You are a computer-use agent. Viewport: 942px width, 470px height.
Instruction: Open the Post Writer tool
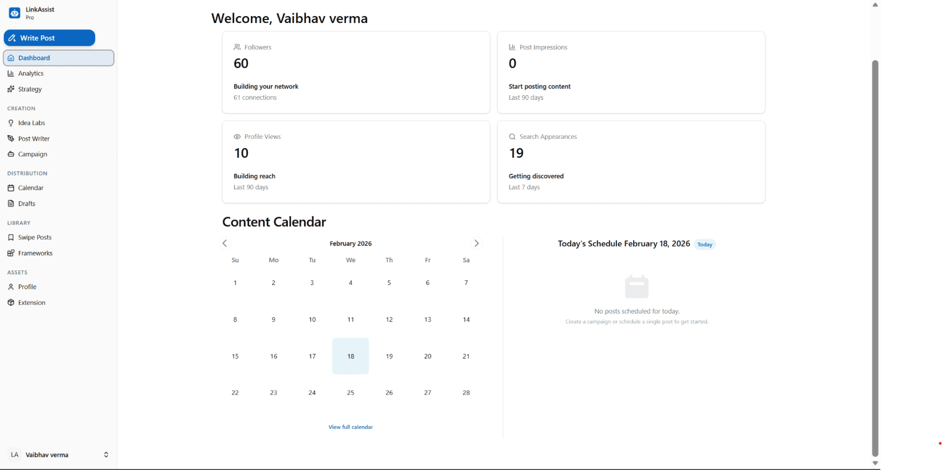33,138
